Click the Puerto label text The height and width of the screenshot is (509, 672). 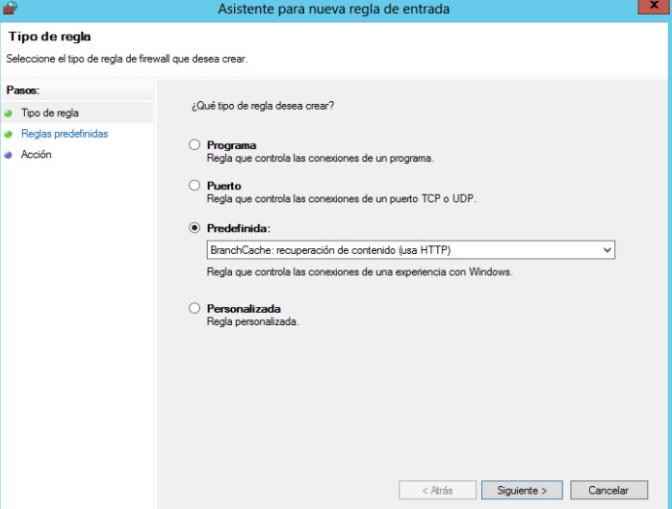(x=223, y=185)
